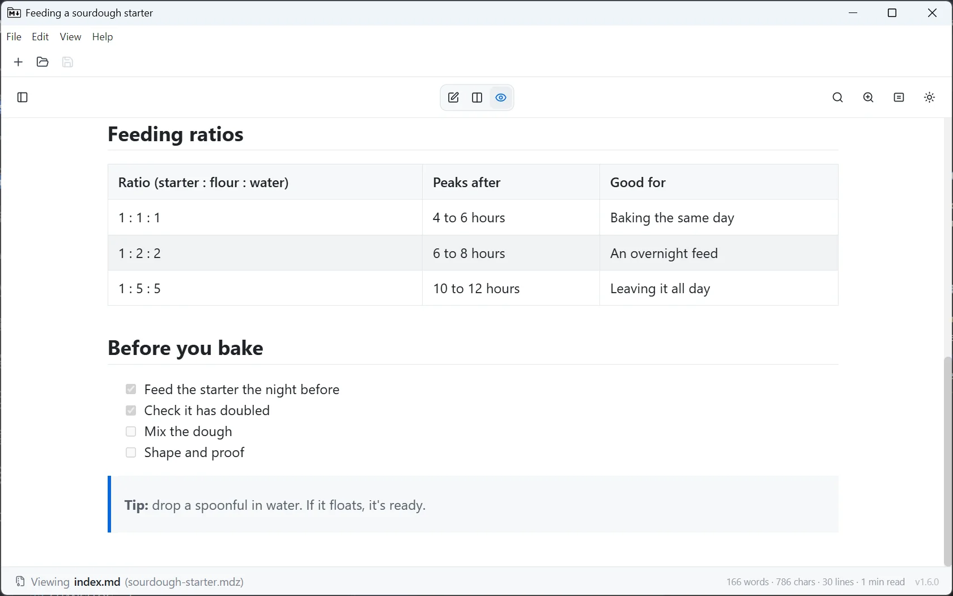Click the zoom in magnifier icon
The image size is (953, 596).
pos(869,98)
